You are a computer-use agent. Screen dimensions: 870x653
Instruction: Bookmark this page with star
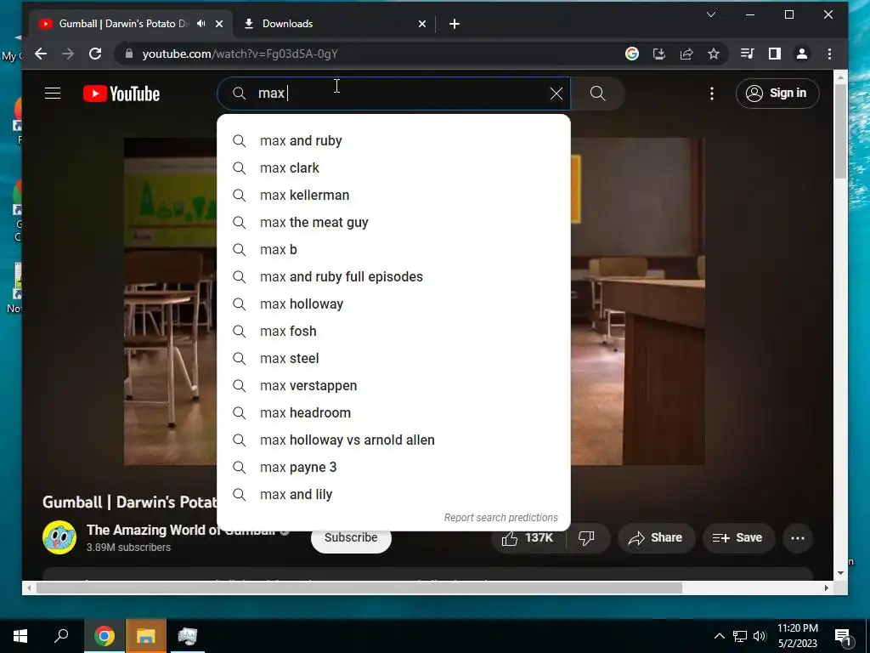(x=714, y=54)
